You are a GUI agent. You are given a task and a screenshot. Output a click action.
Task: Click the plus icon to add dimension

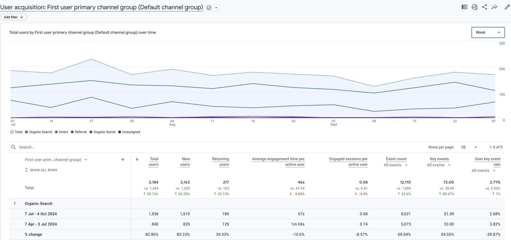pos(123,159)
